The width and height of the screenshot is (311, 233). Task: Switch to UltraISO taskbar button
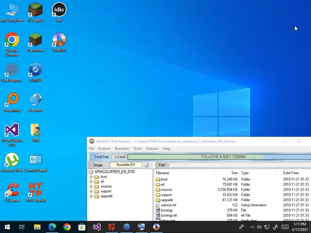click(156, 227)
